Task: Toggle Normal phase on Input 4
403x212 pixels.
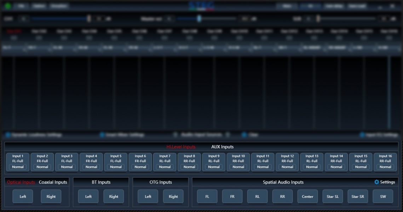Action: coord(91,167)
